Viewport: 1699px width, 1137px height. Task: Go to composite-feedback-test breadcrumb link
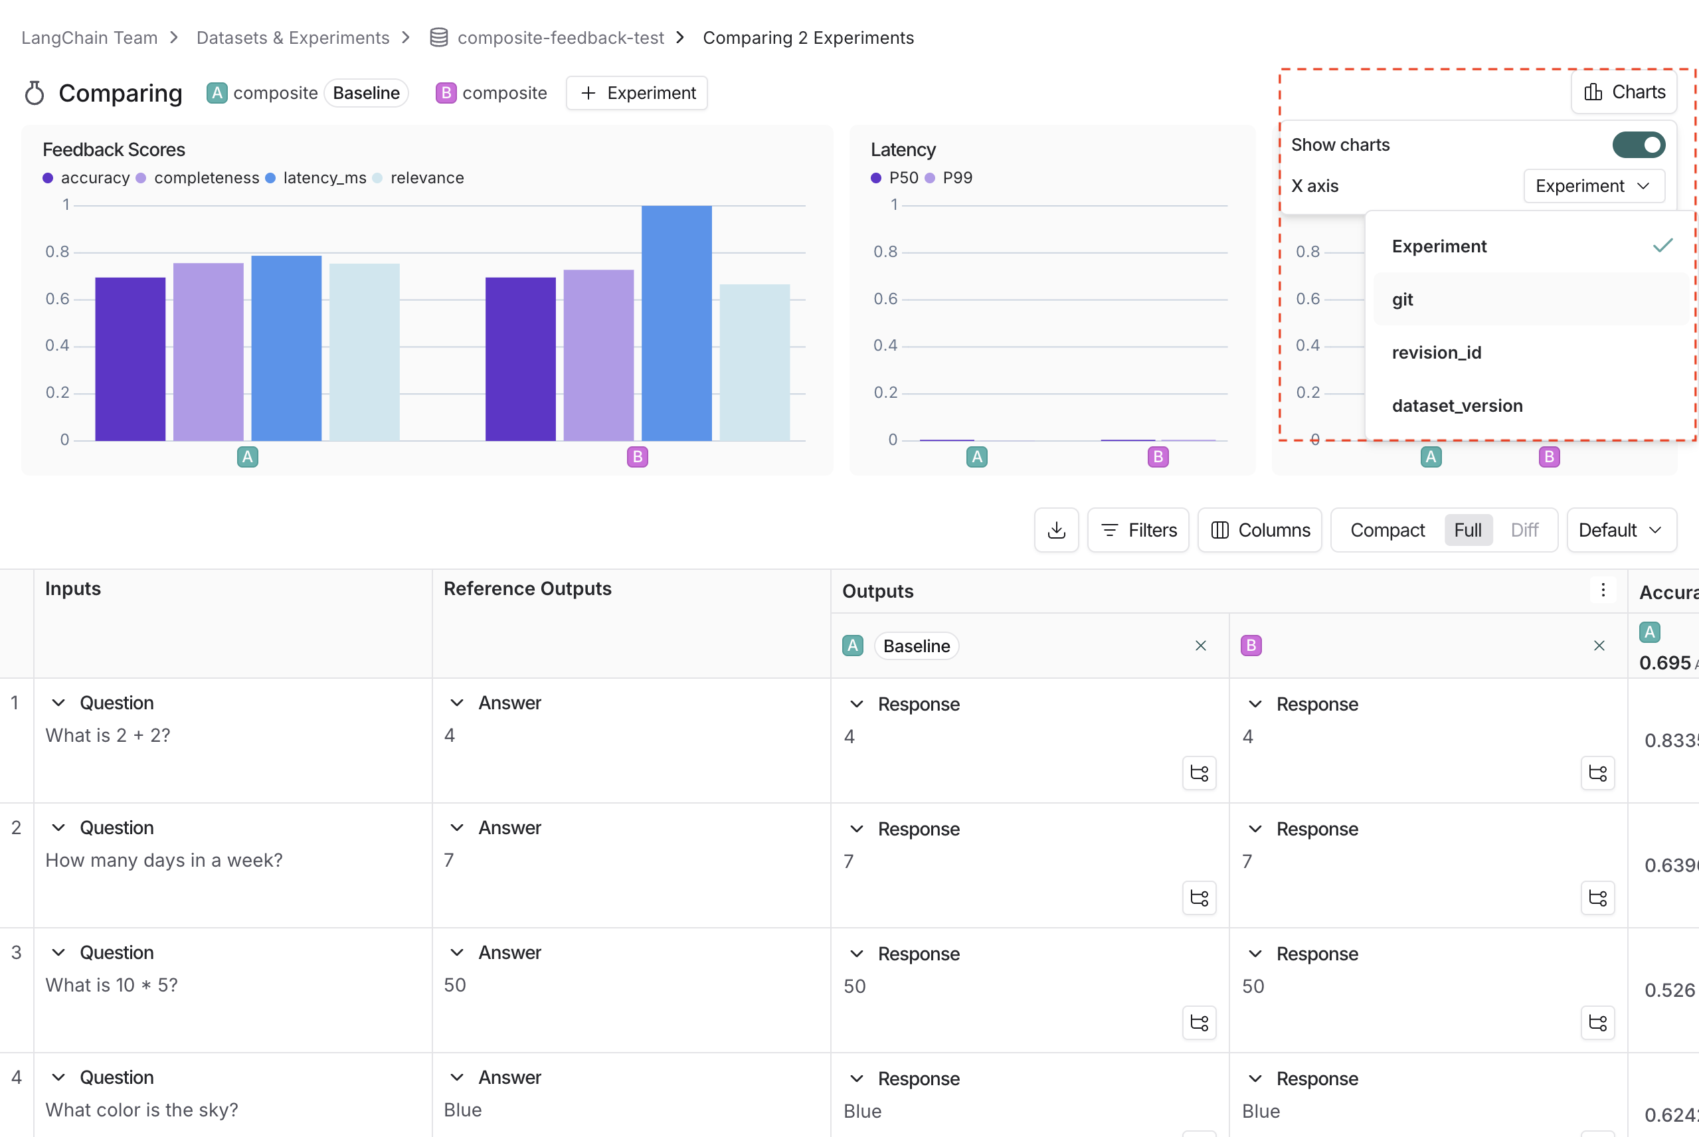560,38
